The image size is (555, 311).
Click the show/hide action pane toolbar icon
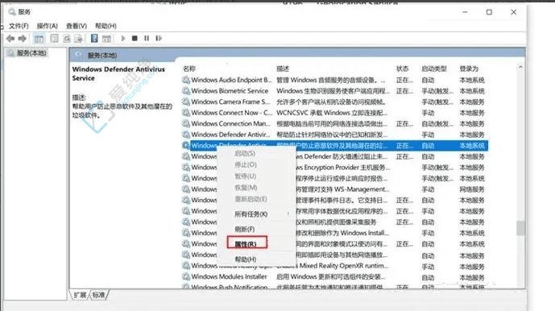pyautogui.click(x=106, y=38)
